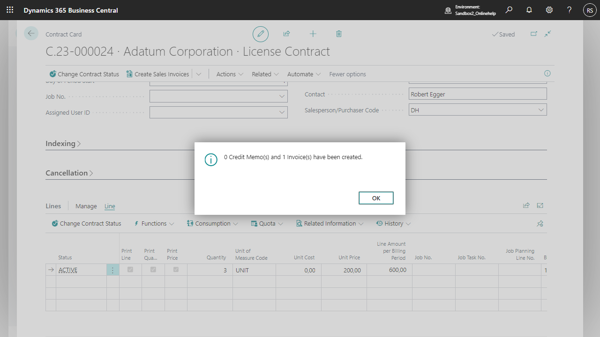Image resolution: width=600 pixels, height=337 pixels.
Task: Open the settings gear icon
Action: coord(549,10)
